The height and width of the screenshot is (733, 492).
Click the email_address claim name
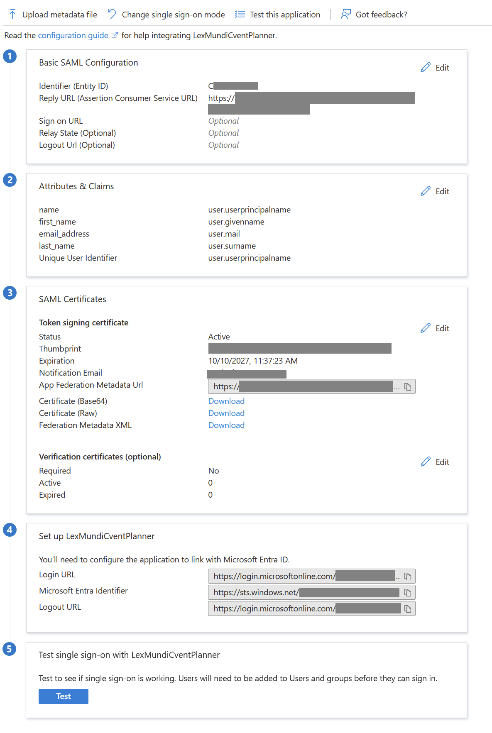click(64, 234)
